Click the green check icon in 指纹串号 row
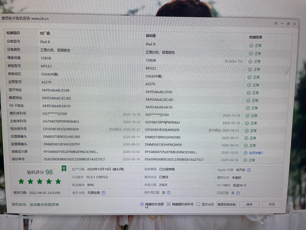306x230 pixels. click(x=245, y=160)
